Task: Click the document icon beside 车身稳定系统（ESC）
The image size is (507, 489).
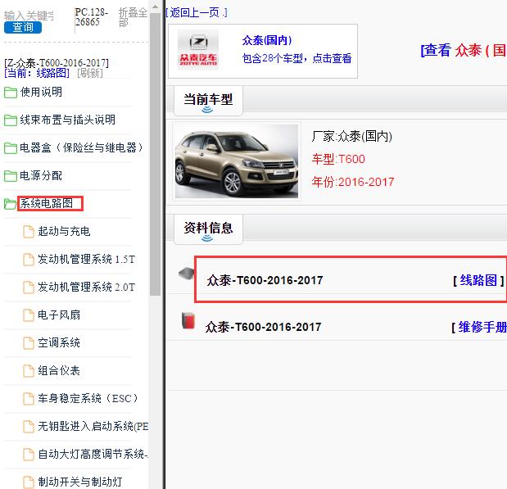Action: tap(29, 398)
